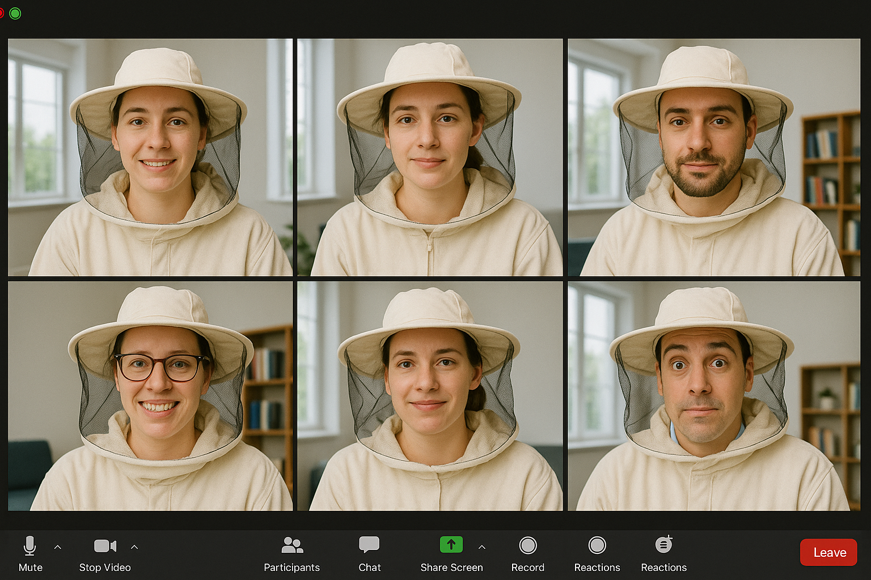
Task: Open the Participants panel icon
Action: pos(292,545)
